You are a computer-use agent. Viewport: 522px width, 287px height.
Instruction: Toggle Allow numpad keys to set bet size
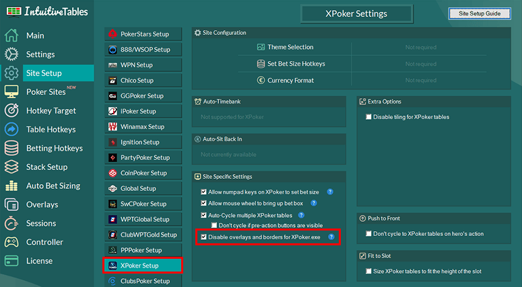click(x=203, y=192)
